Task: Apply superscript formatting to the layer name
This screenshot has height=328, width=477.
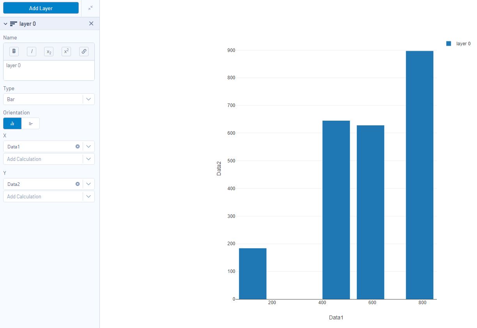Action: (x=66, y=51)
